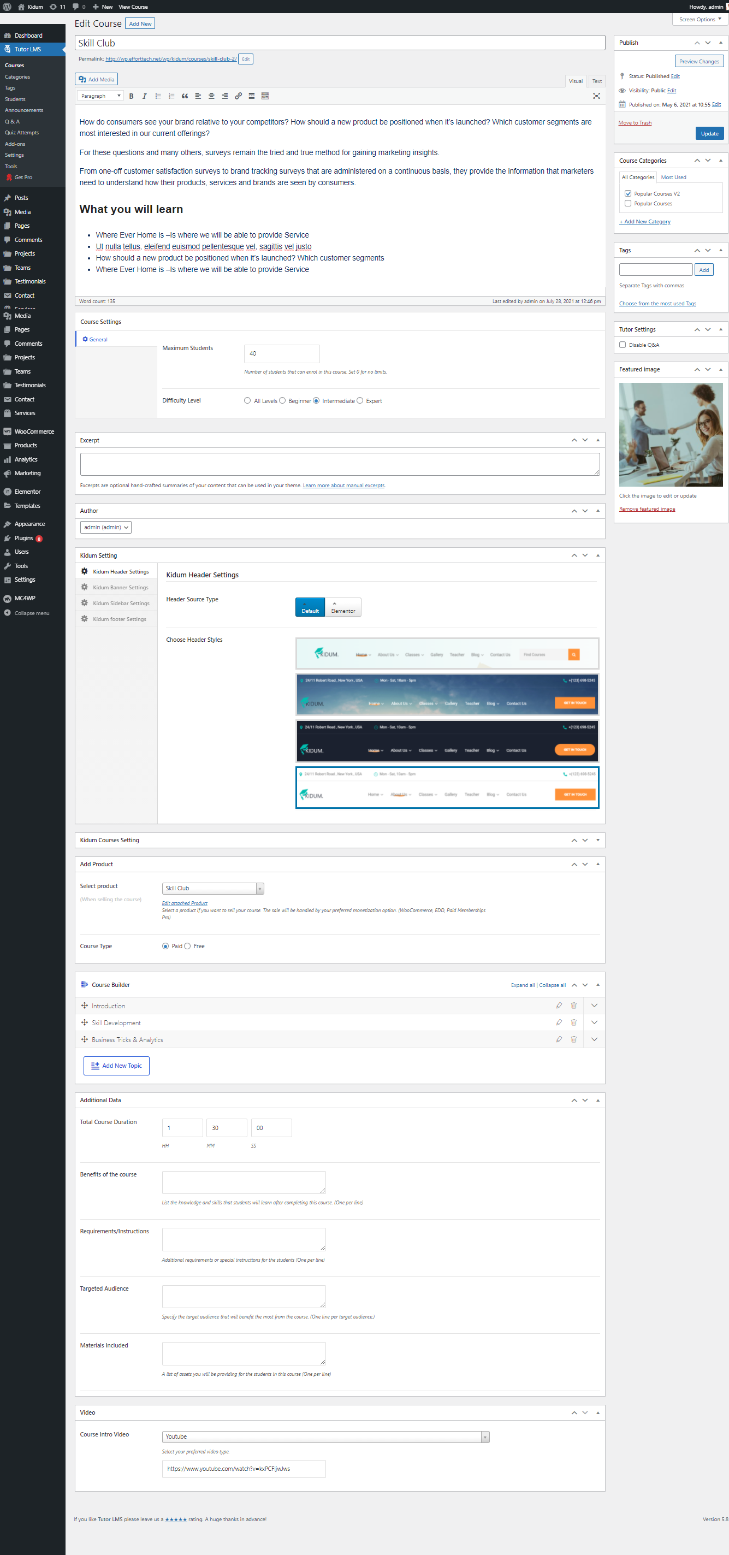
Task: Click the Bold formatting icon
Action: point(131,96)
